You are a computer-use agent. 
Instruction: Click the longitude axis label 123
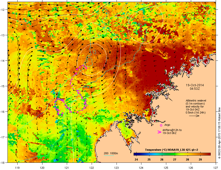[117, 167]
